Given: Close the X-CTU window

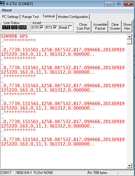Looking at the screenshot, I should point(129,4).
